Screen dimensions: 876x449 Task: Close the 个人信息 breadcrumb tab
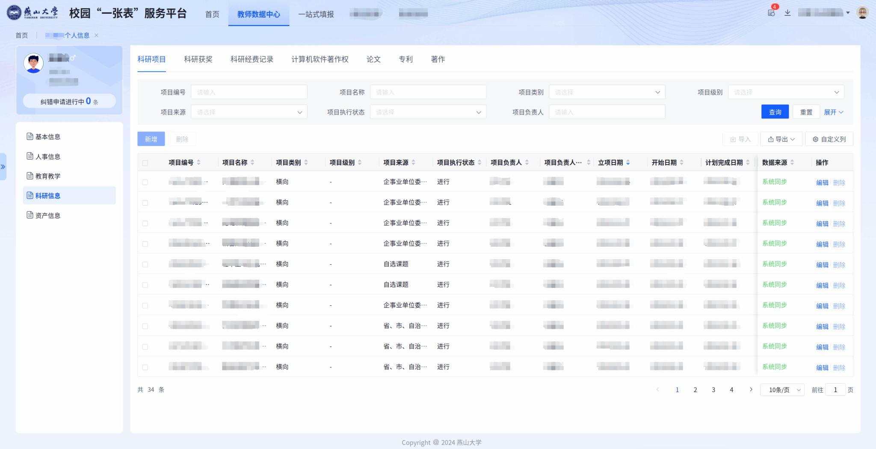click(97, 35)
